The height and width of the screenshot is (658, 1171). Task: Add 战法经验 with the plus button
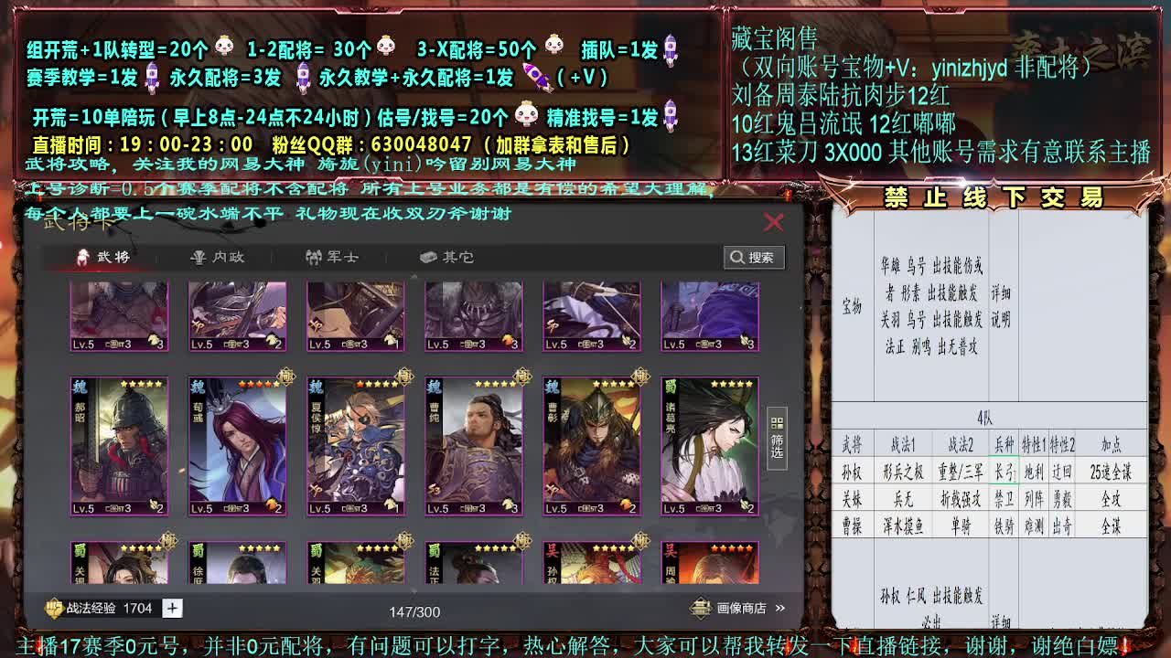[x=173, y=608]
